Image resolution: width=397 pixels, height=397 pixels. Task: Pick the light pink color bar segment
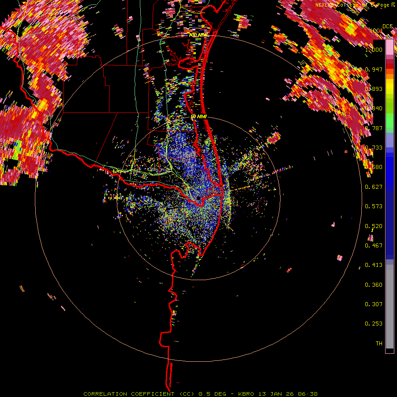390,47
